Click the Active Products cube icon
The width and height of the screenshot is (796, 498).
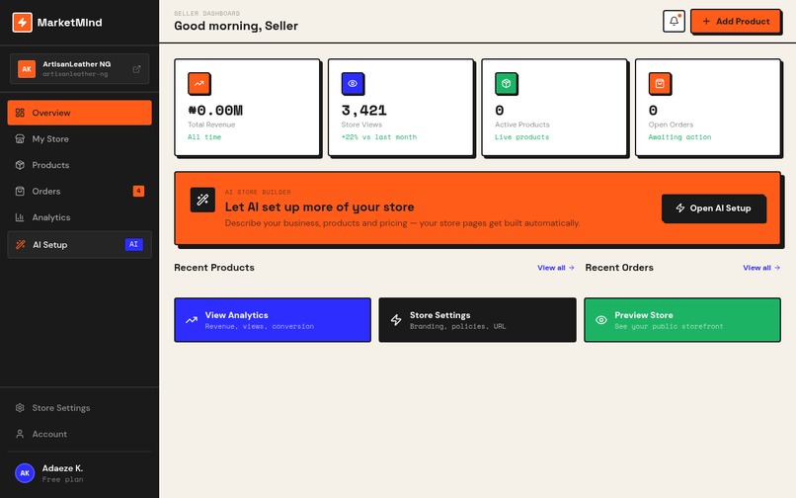coord(506,84)
